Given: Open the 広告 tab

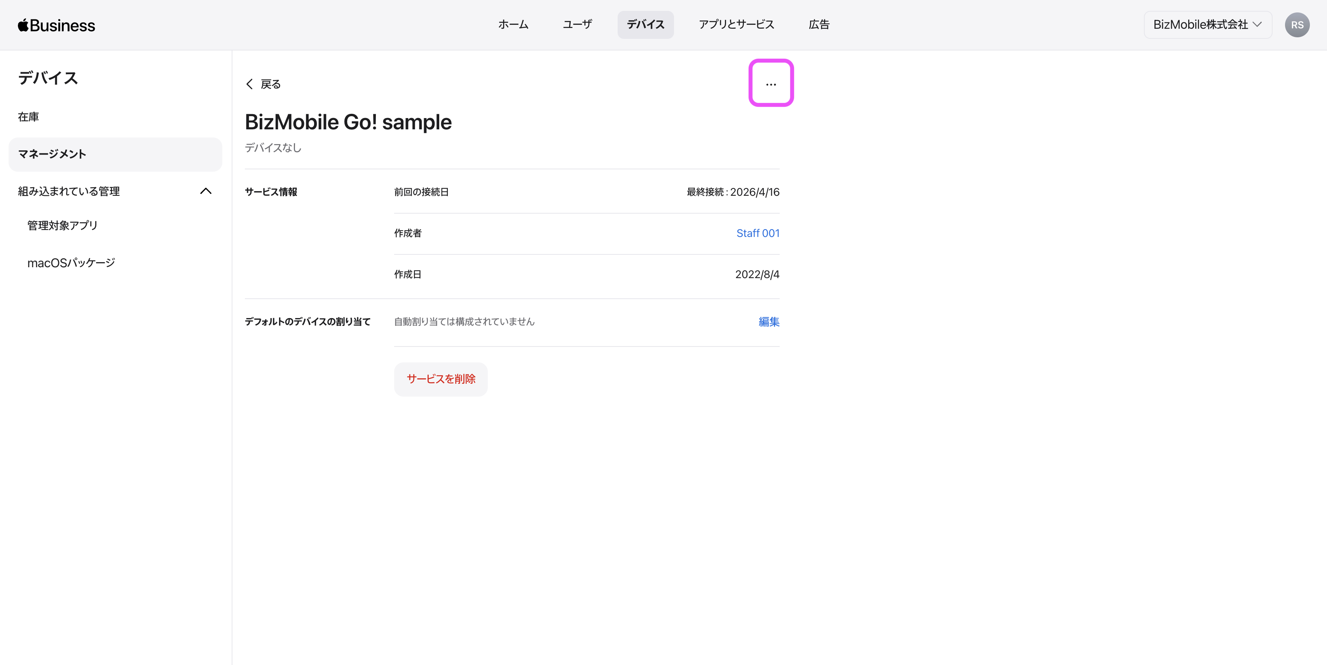Looking at the screenshot, I should tap(819, 25).
